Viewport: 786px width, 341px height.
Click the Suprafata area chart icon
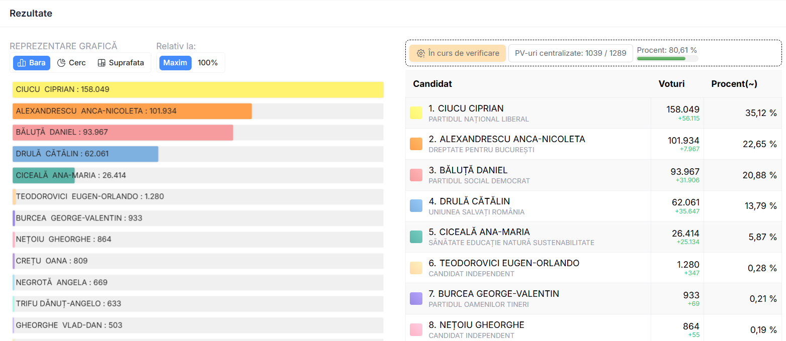click(102, 63)
